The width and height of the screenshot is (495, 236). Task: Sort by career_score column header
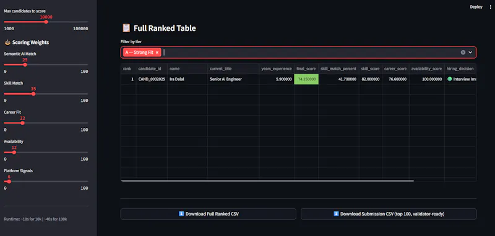click(395, 69)
